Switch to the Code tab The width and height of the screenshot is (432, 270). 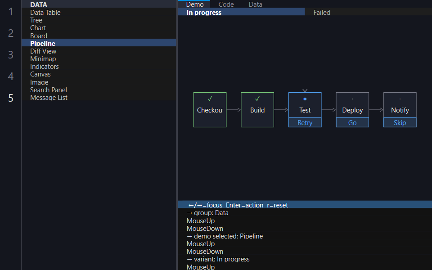click(x=226, y=4)
